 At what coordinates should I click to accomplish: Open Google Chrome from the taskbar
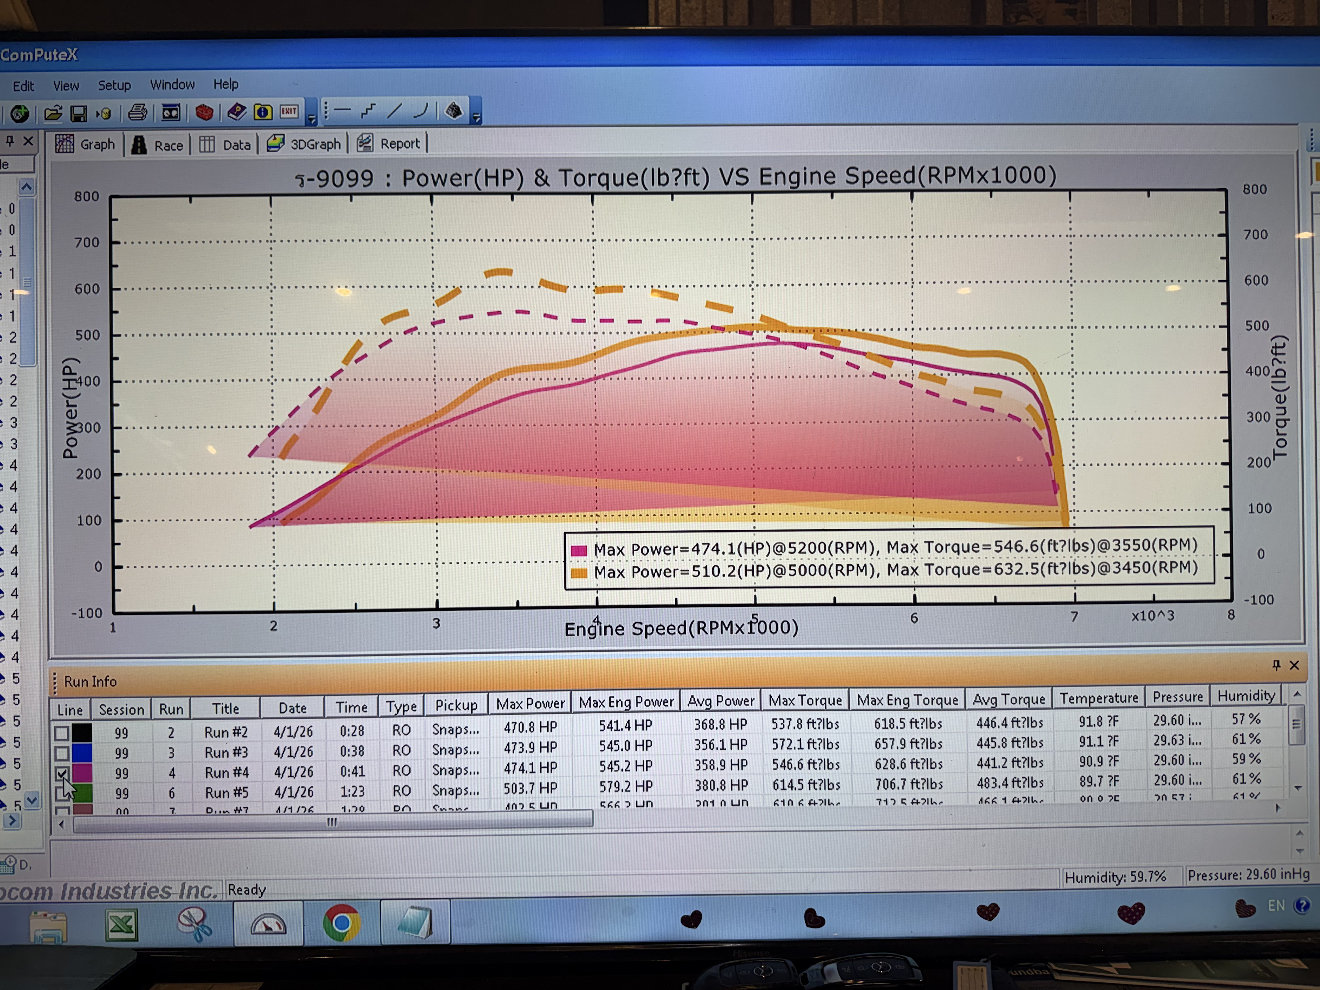click(341, 923)
